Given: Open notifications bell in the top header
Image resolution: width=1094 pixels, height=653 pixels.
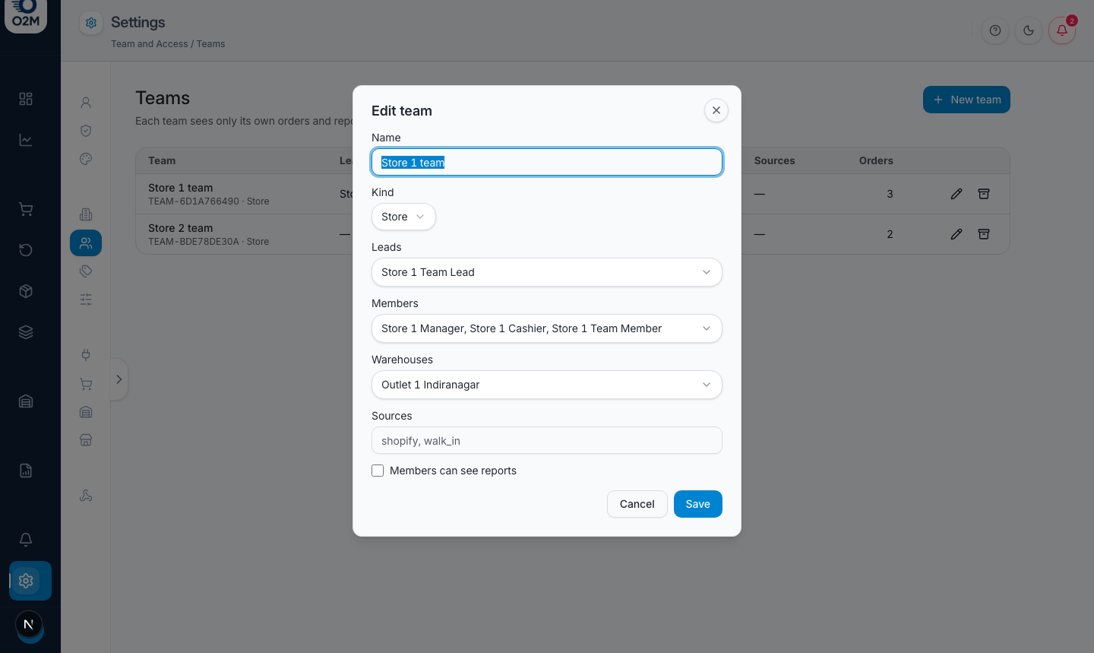Looking at the screenshot, I should coord(1062,30).
